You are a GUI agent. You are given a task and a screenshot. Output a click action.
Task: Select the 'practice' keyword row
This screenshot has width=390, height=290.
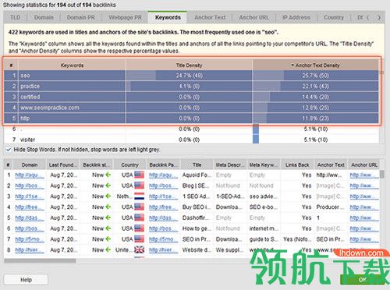coord(191,87)
